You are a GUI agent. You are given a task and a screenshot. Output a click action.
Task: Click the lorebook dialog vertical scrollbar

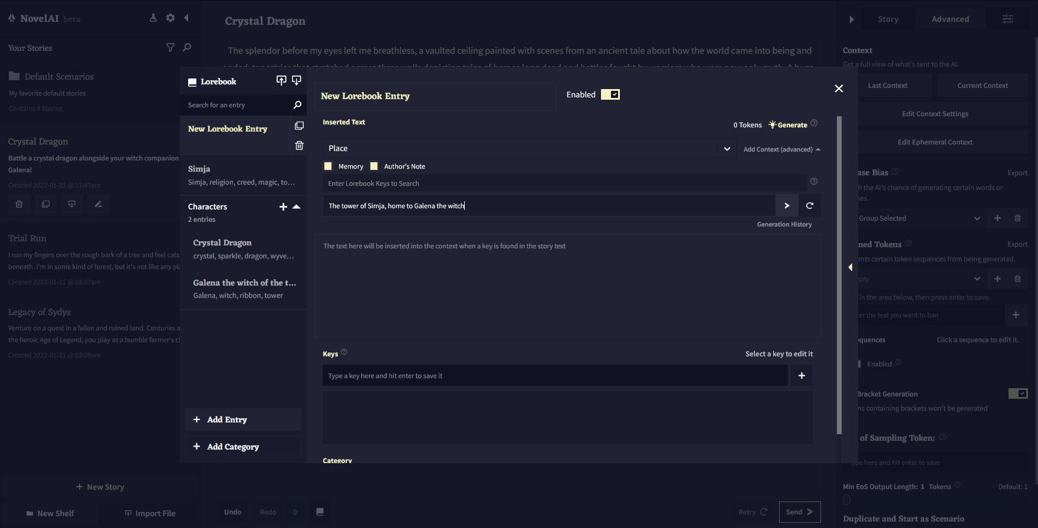click(839, 275)
